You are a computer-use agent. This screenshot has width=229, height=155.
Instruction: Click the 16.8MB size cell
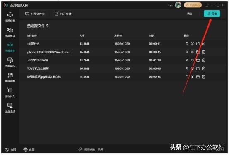tap(84, 77)
